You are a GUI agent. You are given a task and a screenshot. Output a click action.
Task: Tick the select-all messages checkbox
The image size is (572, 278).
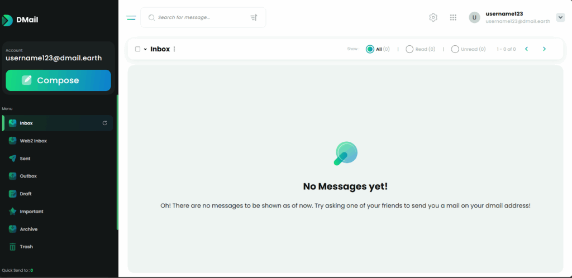pos(138,49)
